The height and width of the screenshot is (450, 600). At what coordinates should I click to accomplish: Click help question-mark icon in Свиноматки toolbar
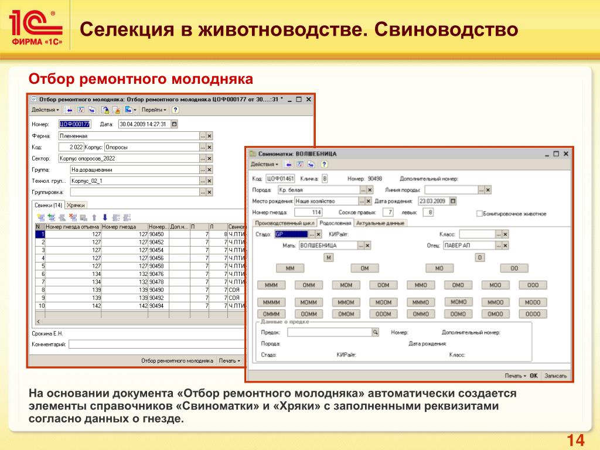pos(323,165)
